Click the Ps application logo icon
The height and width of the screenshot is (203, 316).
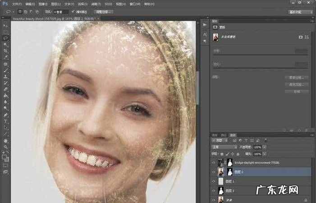tap(5, 4)
